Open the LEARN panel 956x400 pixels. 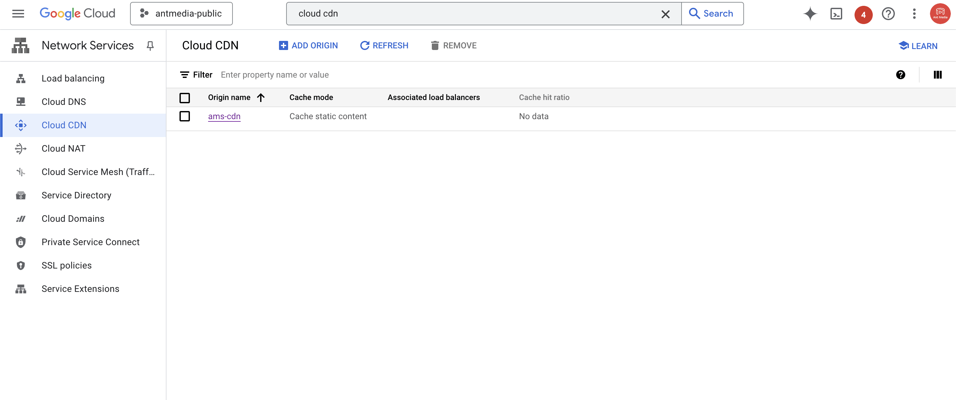click(x=918, y=46)
